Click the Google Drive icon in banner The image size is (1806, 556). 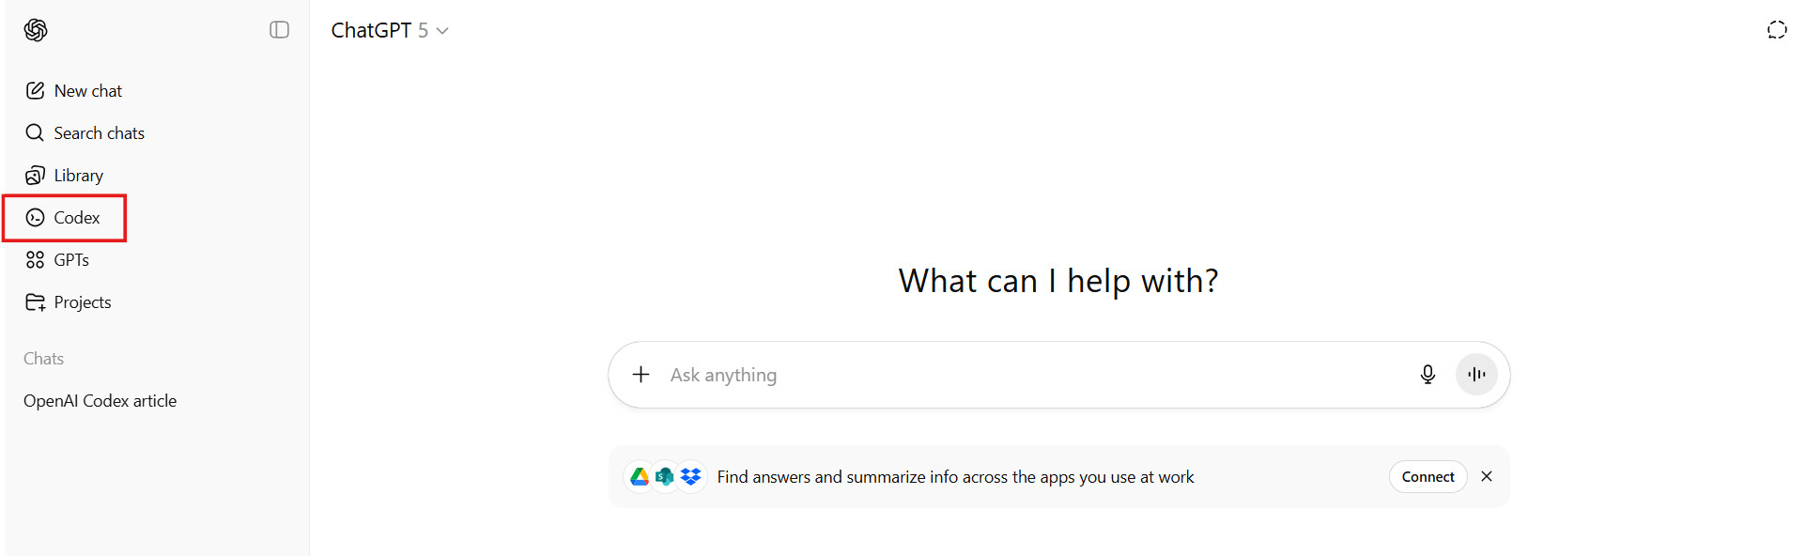(x=640, y=477)
